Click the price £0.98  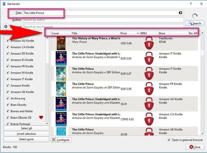(124, 134)
